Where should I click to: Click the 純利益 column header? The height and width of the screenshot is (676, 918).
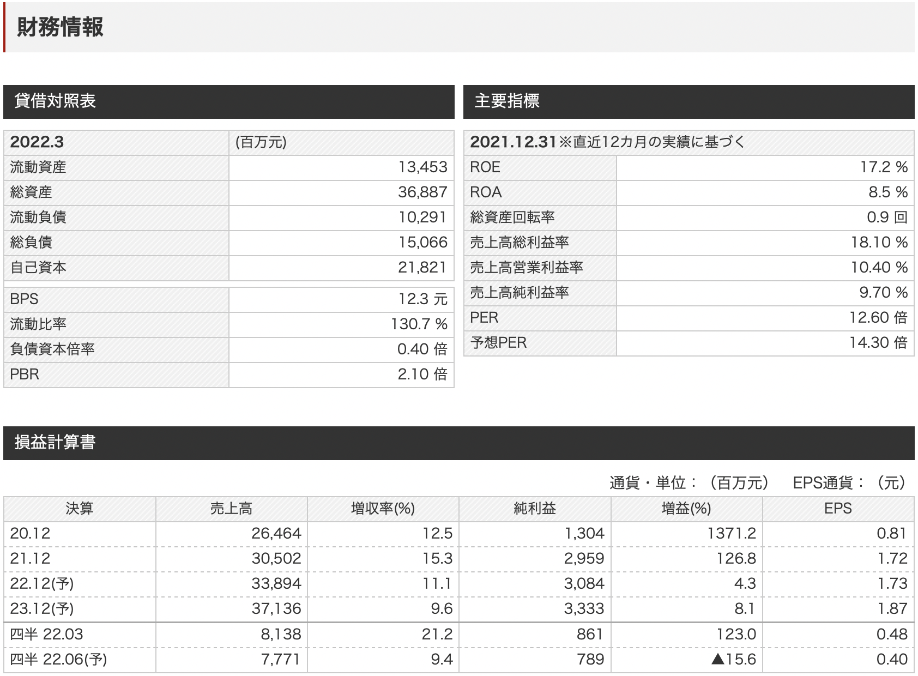[x=535, y=509]
